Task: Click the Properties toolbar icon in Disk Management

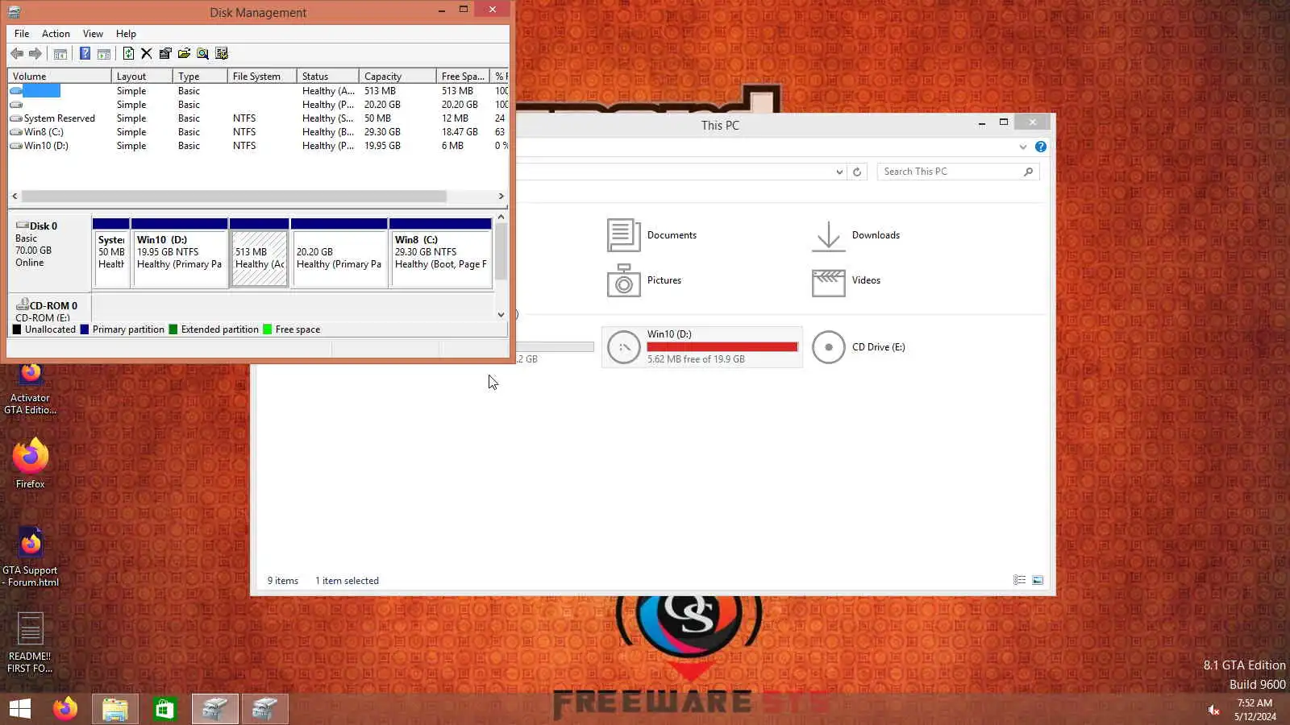Action: point(165,53)
